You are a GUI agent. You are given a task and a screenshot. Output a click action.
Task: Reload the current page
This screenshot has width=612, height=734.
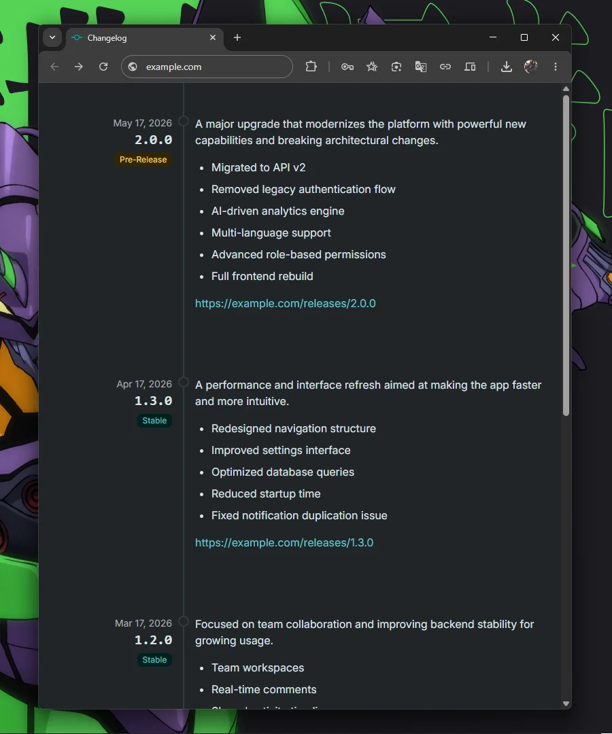103,67
